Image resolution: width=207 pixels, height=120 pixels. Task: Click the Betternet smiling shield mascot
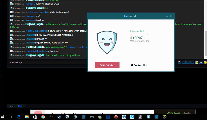pyautogui.click(x=107, y=42)
